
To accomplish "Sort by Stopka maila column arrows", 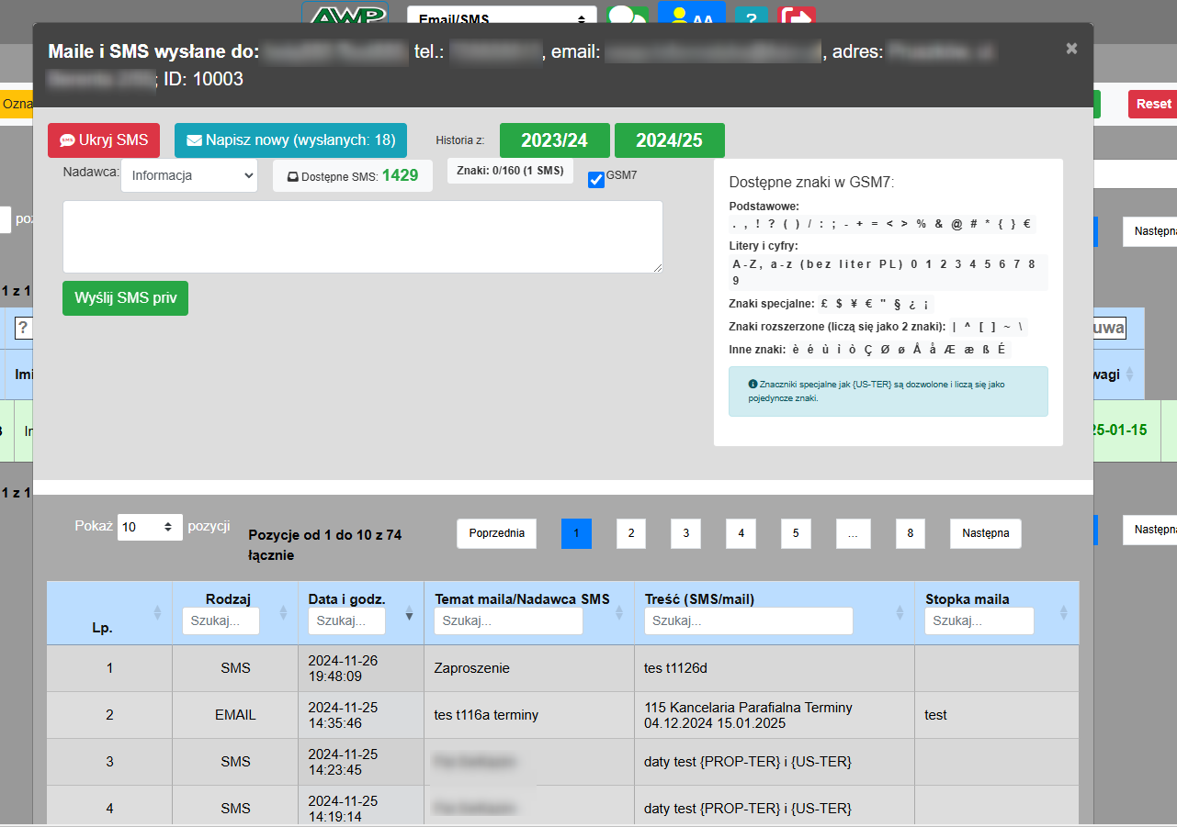I will [1064, 612].
